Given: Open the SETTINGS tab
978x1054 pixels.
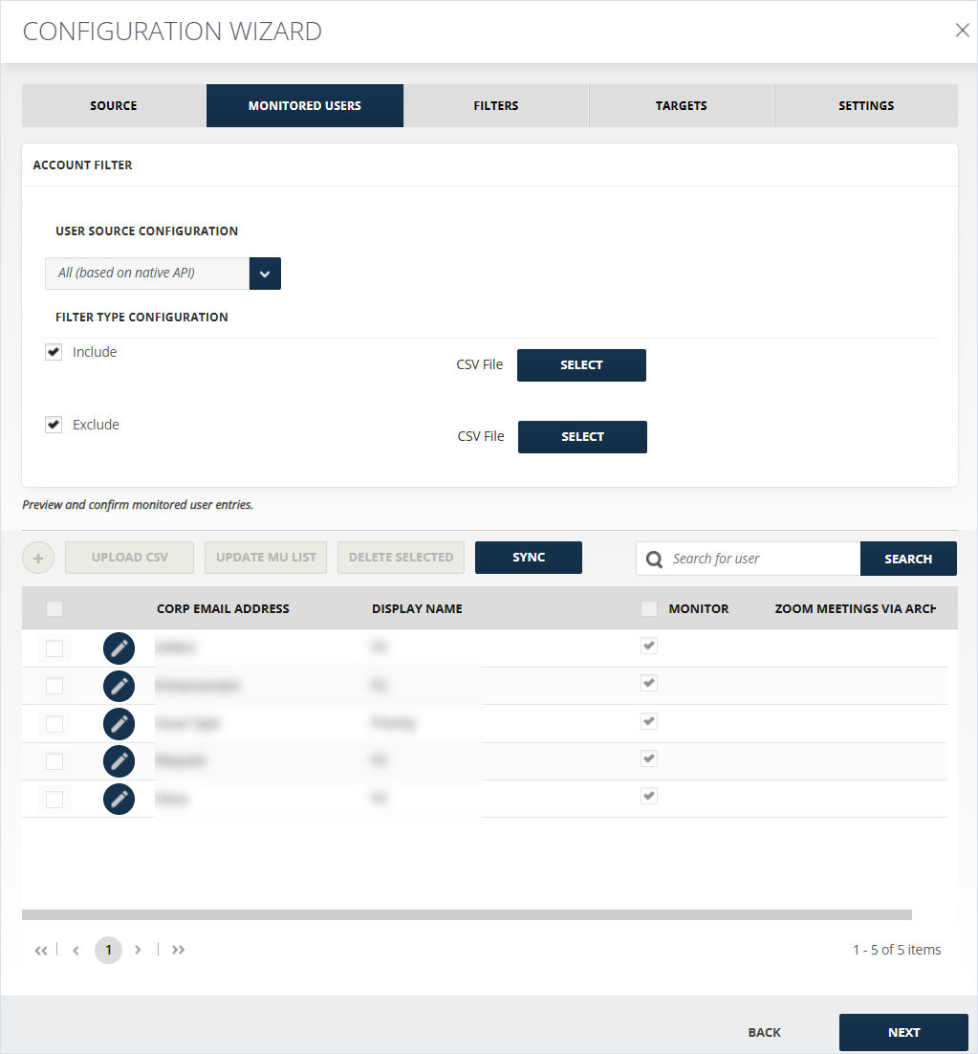Looking at the screenshot, I should (x=866, y=105).
